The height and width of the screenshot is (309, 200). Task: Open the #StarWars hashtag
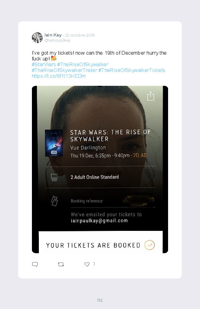(x=44, y=64)
